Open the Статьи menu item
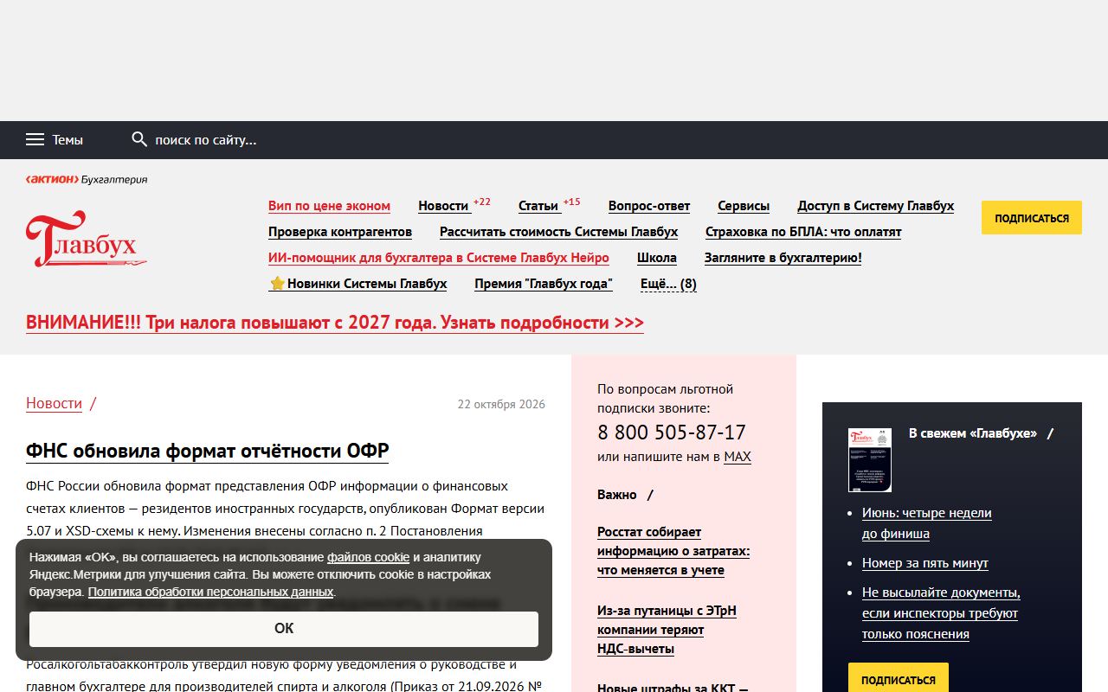 (538, 206)
